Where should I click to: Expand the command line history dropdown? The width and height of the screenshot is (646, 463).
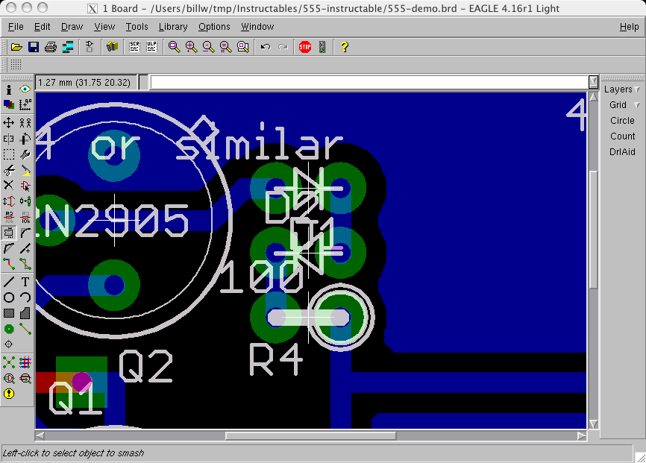point(593,82)
